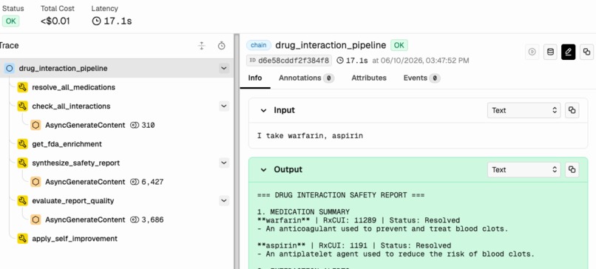The height and width of the screenshot is (269, 596).
Task: Click the copy icon at top right
Action: coord(586,52)
